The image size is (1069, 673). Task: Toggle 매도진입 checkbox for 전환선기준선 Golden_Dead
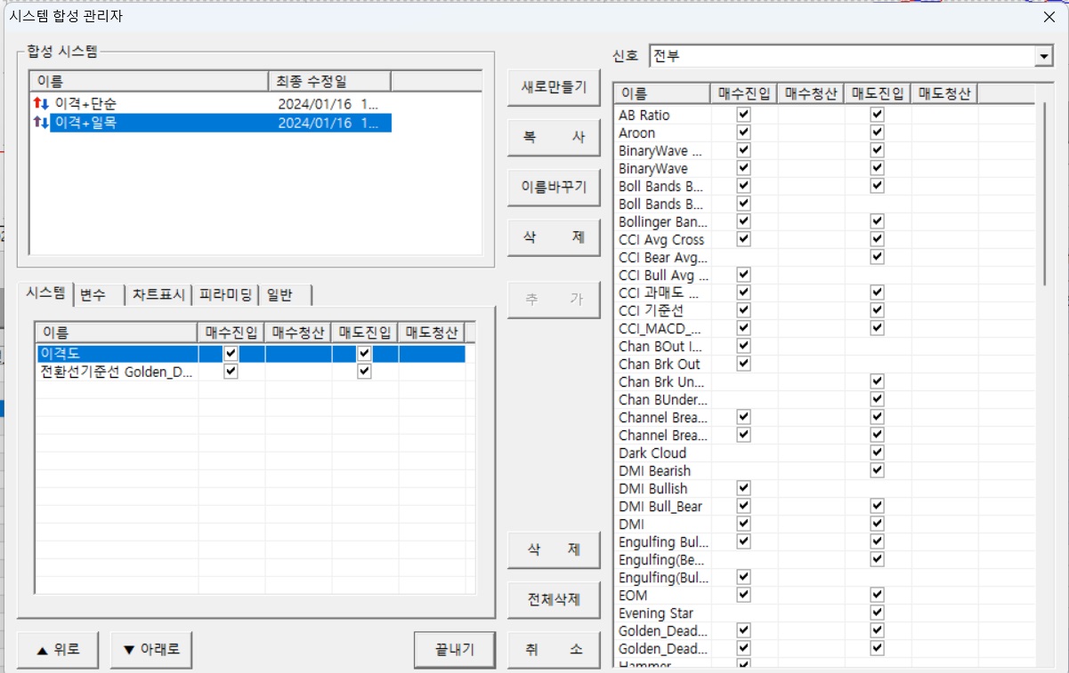click(x=364, y=372)
